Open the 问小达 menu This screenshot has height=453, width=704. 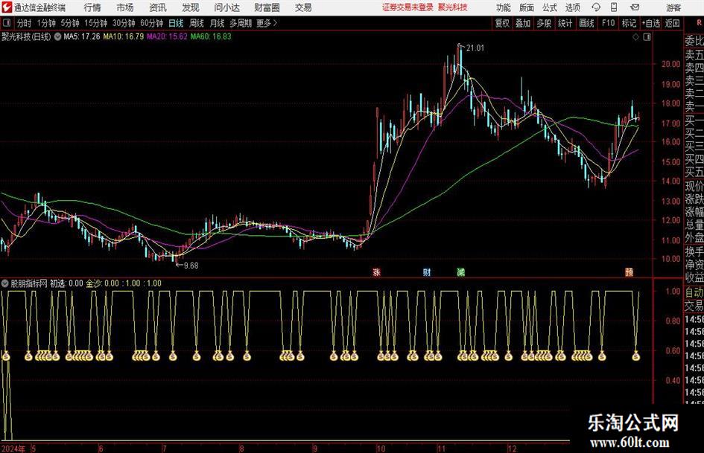point(226,7)
